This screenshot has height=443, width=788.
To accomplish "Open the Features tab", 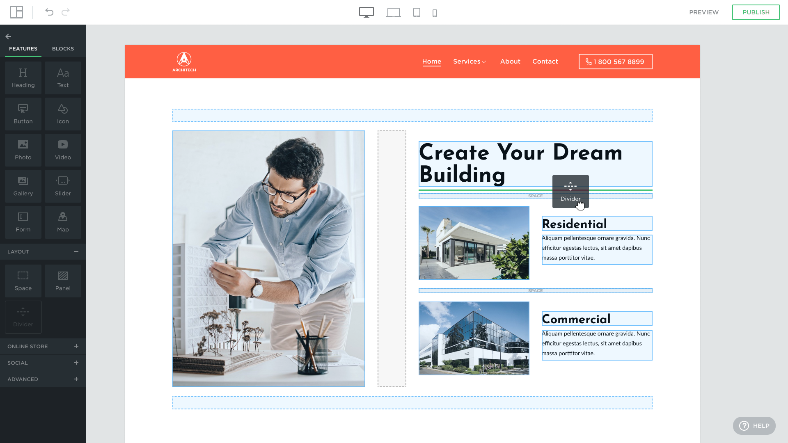I will [x=23, y=48].
